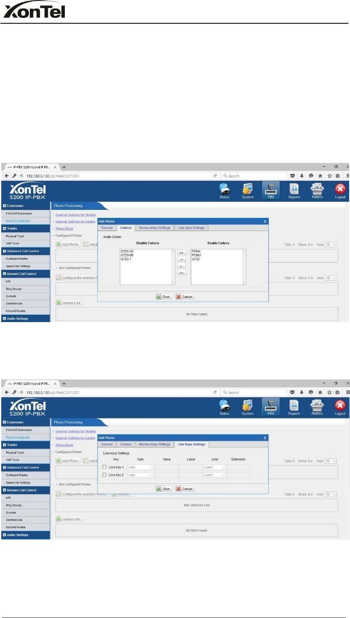Screen dimensions: 350x618
Task: Open Line dropdown for Line Key 2
Action: coord(215,475)
